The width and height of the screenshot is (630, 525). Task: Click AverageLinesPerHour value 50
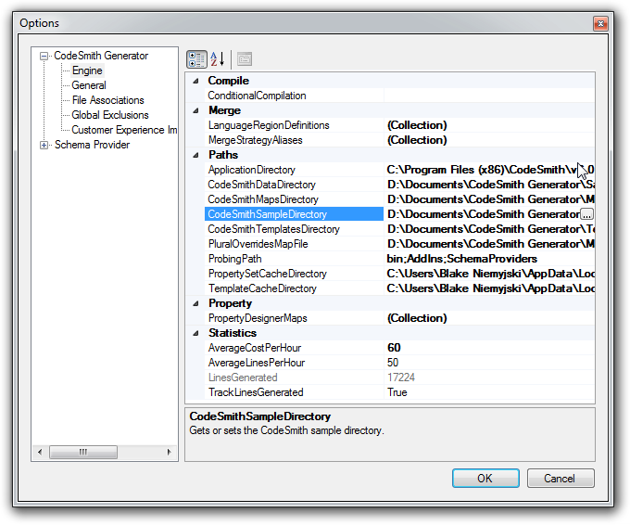(489, 363)
